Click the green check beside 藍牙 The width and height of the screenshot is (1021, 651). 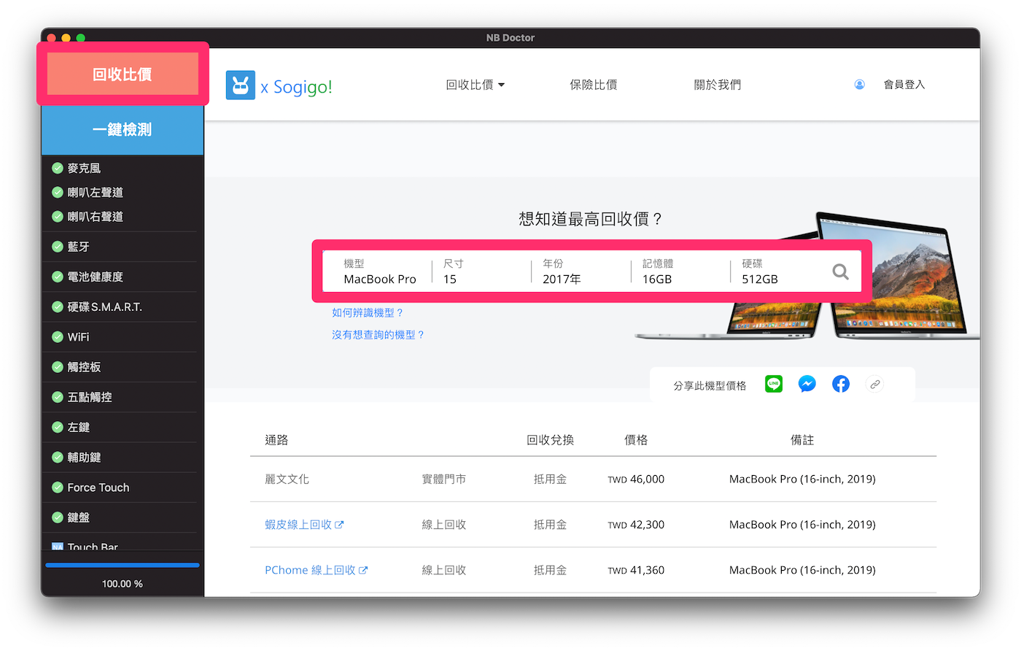point(58,247)
